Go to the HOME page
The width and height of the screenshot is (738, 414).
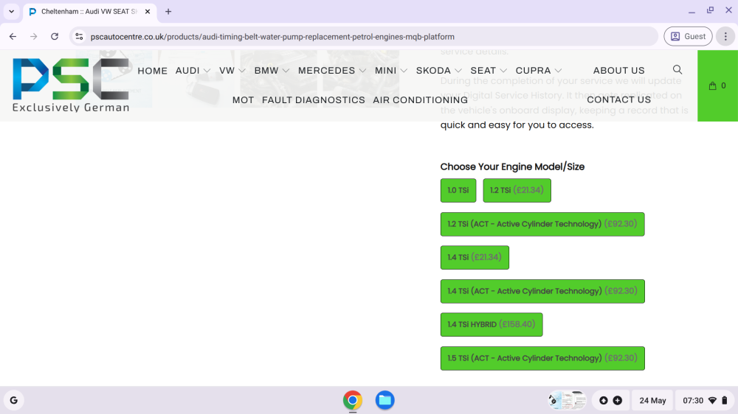(153, 71)
